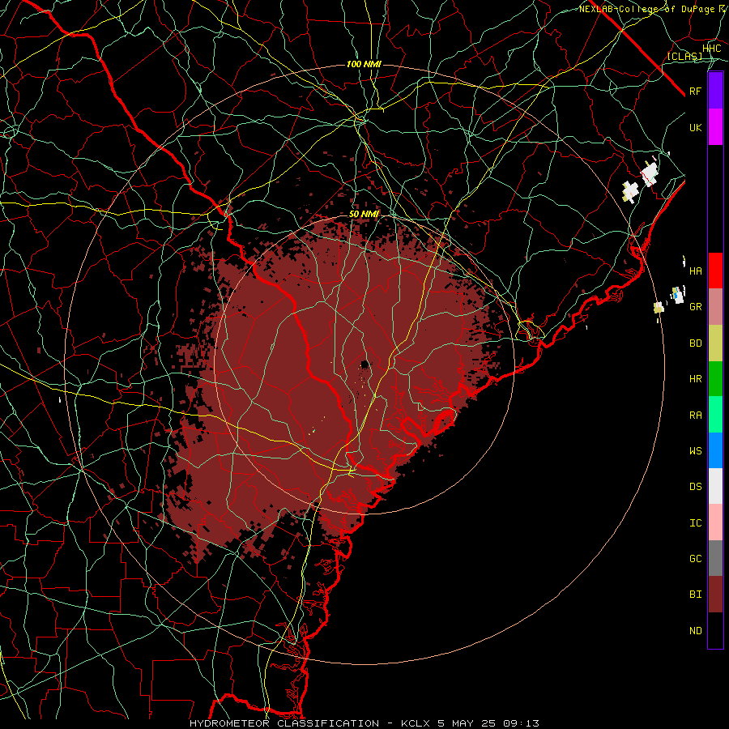Pick the RA light-green legend swatch
This screenshot has width=729, height=729.
pos(715,415)
